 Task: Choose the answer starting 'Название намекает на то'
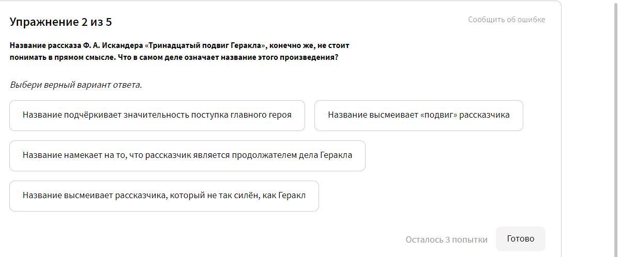pos(187,155)
